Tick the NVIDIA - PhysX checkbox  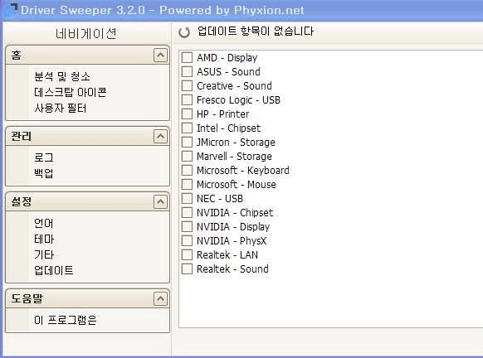187,241
